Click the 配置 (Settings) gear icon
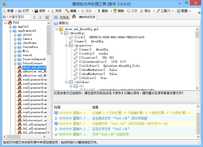203x147 pixels. (x=179, y=11)
